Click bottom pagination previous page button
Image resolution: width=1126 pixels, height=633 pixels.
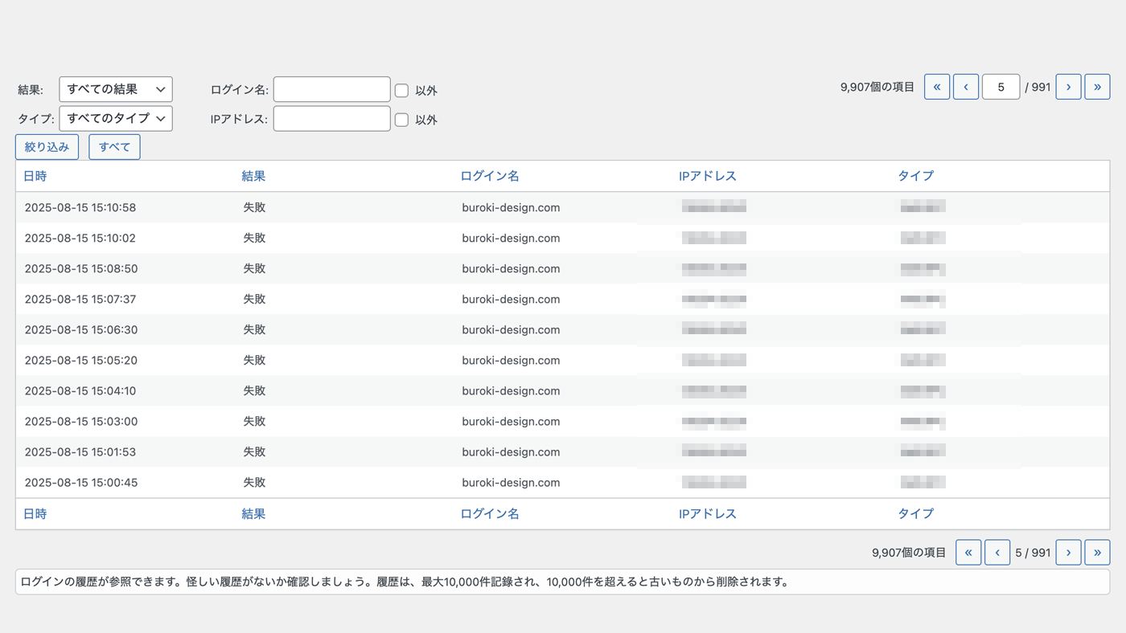997,553
